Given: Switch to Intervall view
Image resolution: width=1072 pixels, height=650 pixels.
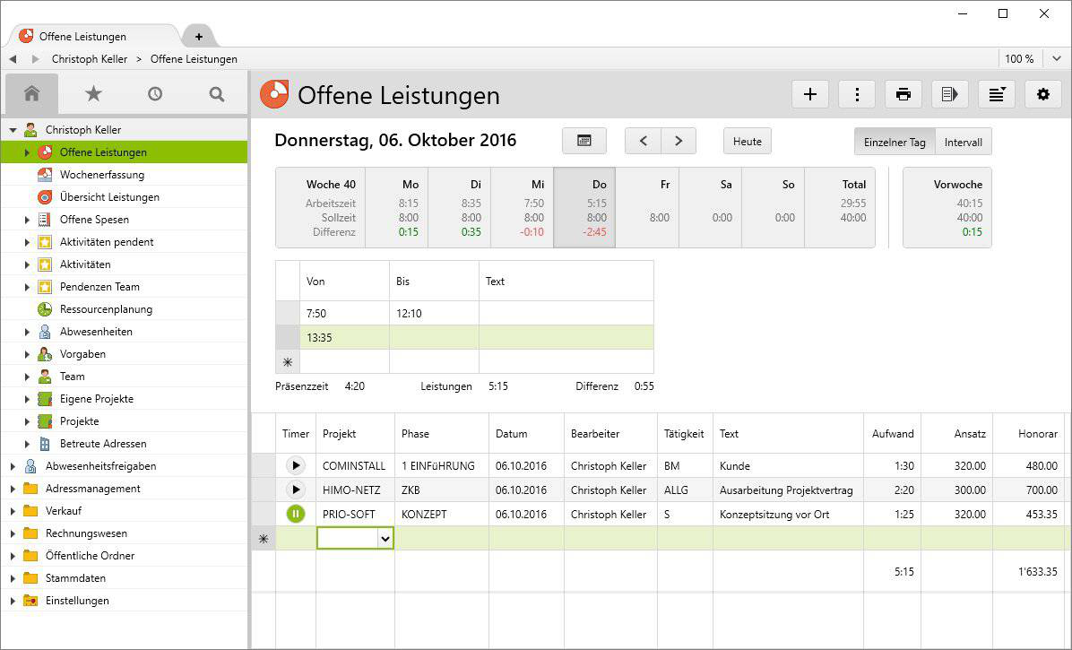Looking at the screenshot, I should pyautogui.click(x=964, y=142).
